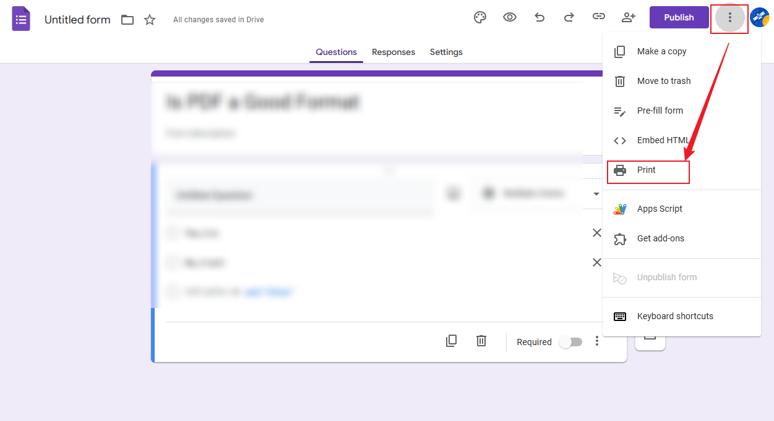This screenshot has width=774, height=421.
Task: Open the Customize Theme palette icon
Action: coord(479,17)
